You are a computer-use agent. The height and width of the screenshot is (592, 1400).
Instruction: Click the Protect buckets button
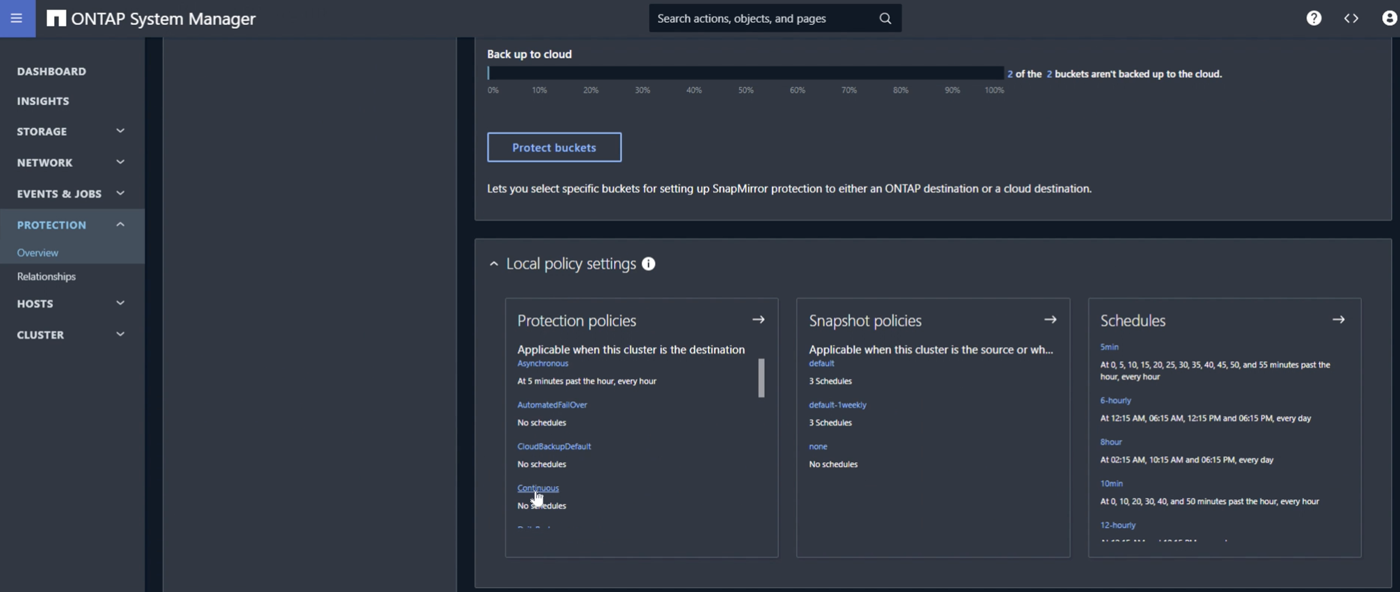(554, 146)
